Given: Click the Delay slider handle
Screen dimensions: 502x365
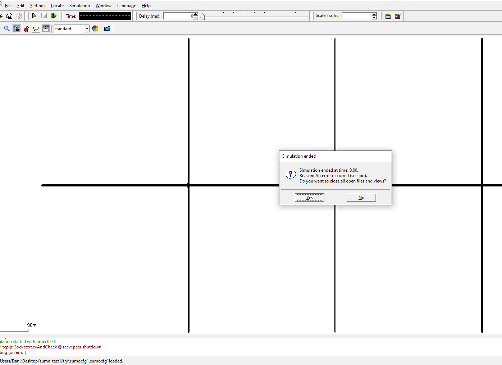Looking at the screenshot, I should (x=202, y=16).
